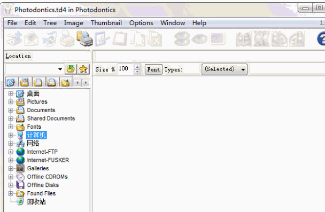Click the single eye view icon
Viewport: 325px width, 212px height.
[199, 38]
